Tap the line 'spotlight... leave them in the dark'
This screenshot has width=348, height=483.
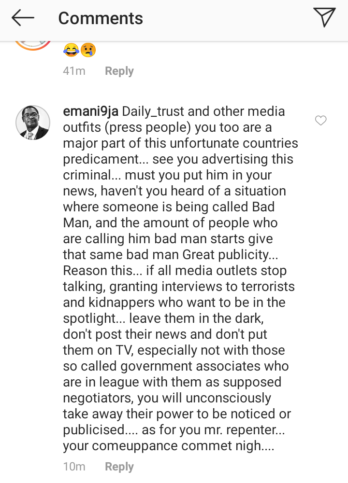[x=163, y=318]
